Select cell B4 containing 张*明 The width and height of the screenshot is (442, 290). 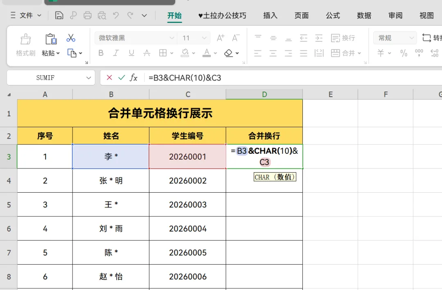(111, 181)
